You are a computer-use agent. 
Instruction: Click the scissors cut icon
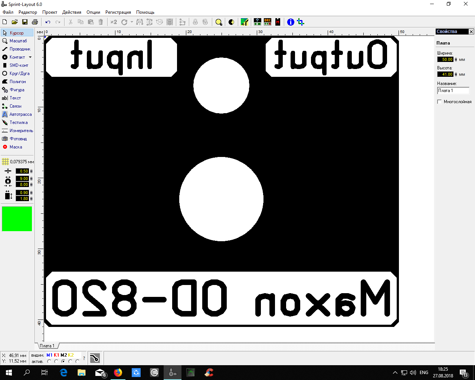click(x=71, y=22)
